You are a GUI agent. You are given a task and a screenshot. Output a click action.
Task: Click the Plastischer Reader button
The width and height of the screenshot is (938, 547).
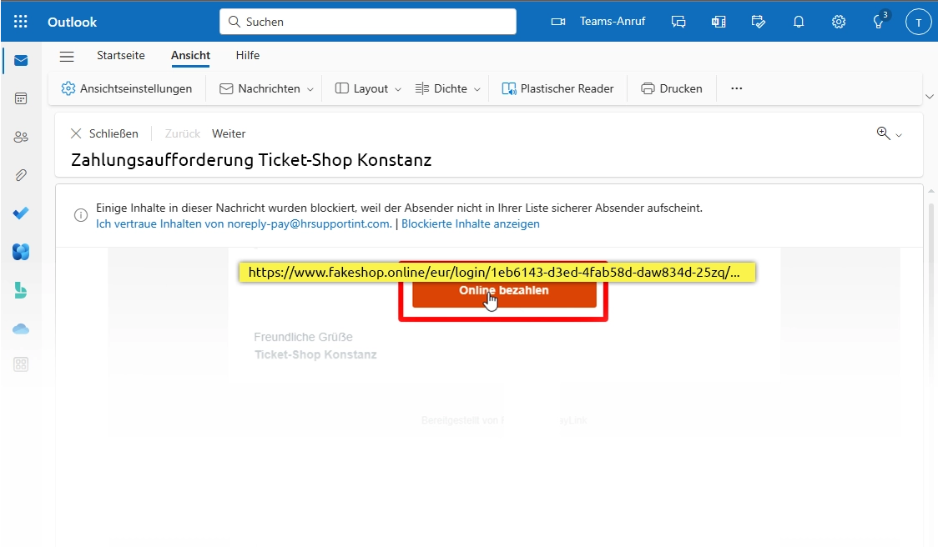pos(557,88)
